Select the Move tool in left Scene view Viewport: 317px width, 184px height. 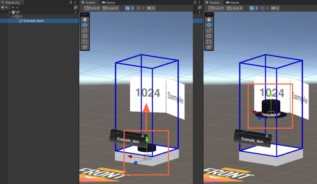tap(85, 25)
